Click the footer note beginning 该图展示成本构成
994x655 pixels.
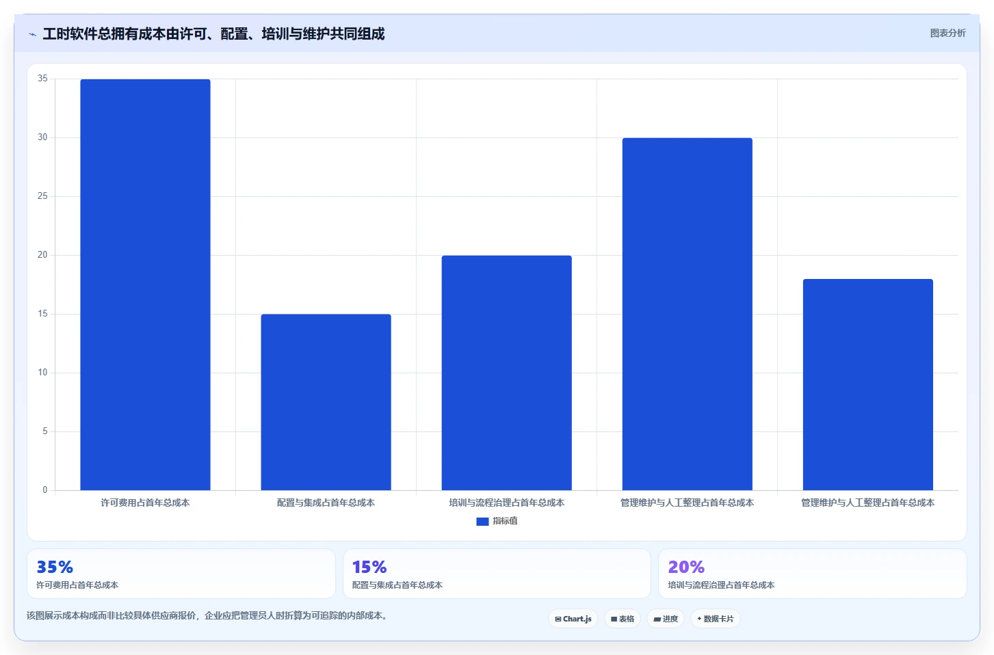(209, 615)
